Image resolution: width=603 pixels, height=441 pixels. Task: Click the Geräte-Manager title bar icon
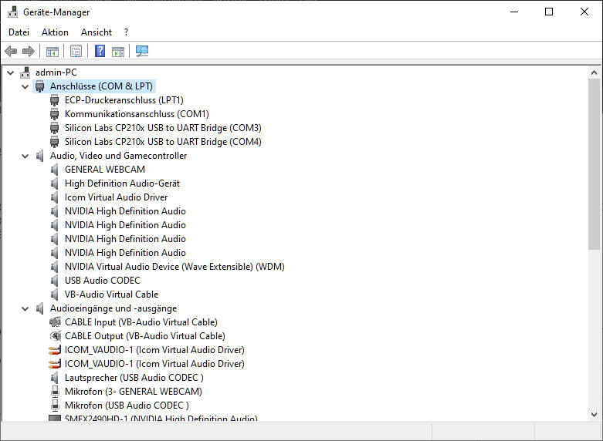(12, 12)
